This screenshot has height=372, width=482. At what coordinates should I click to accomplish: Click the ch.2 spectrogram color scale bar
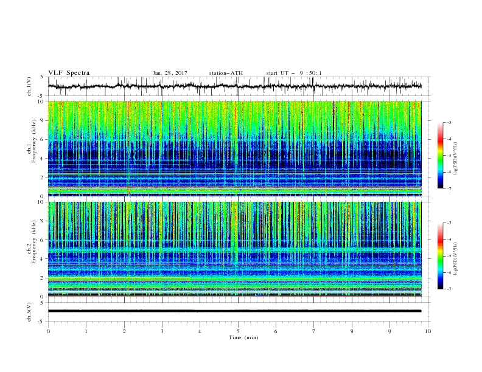coord(440,256)
